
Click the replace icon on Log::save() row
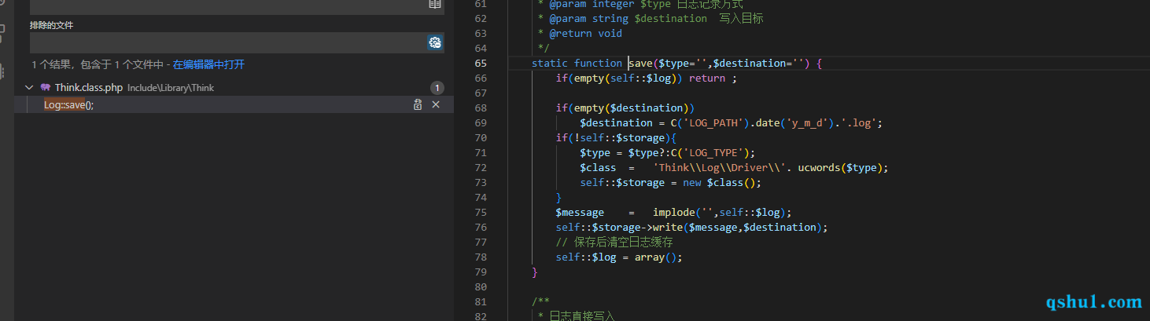click(x=418, y=105)
